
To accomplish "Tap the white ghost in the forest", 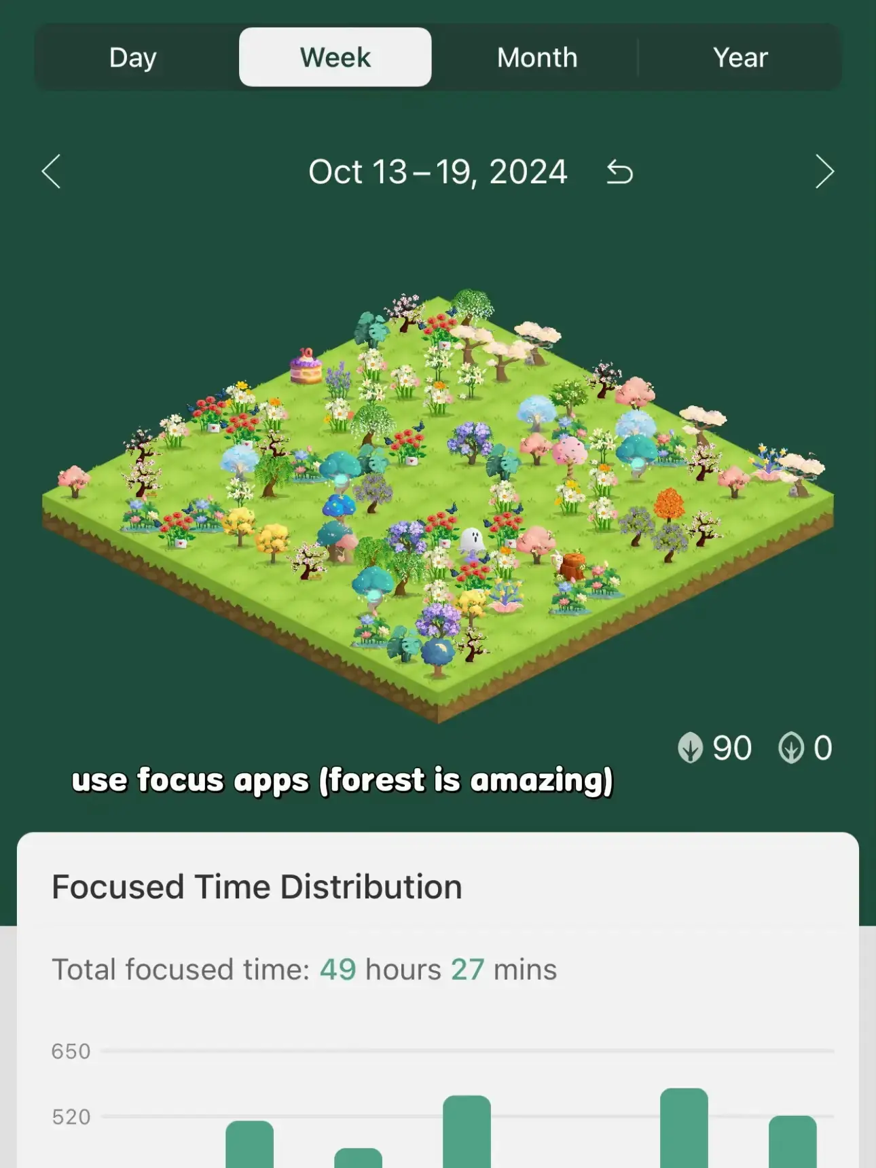I will pos(471,541).
